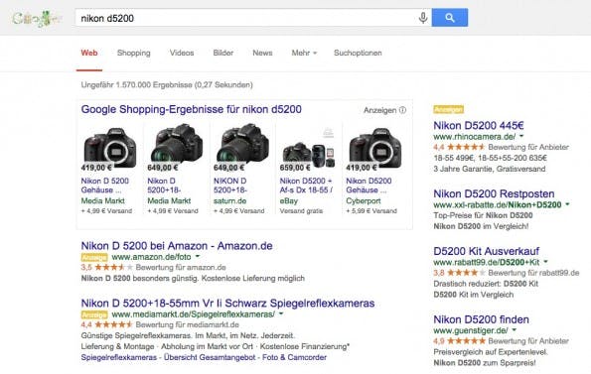Click the microphone voice search icon
591x374 pixels.
tap(423, 18)
